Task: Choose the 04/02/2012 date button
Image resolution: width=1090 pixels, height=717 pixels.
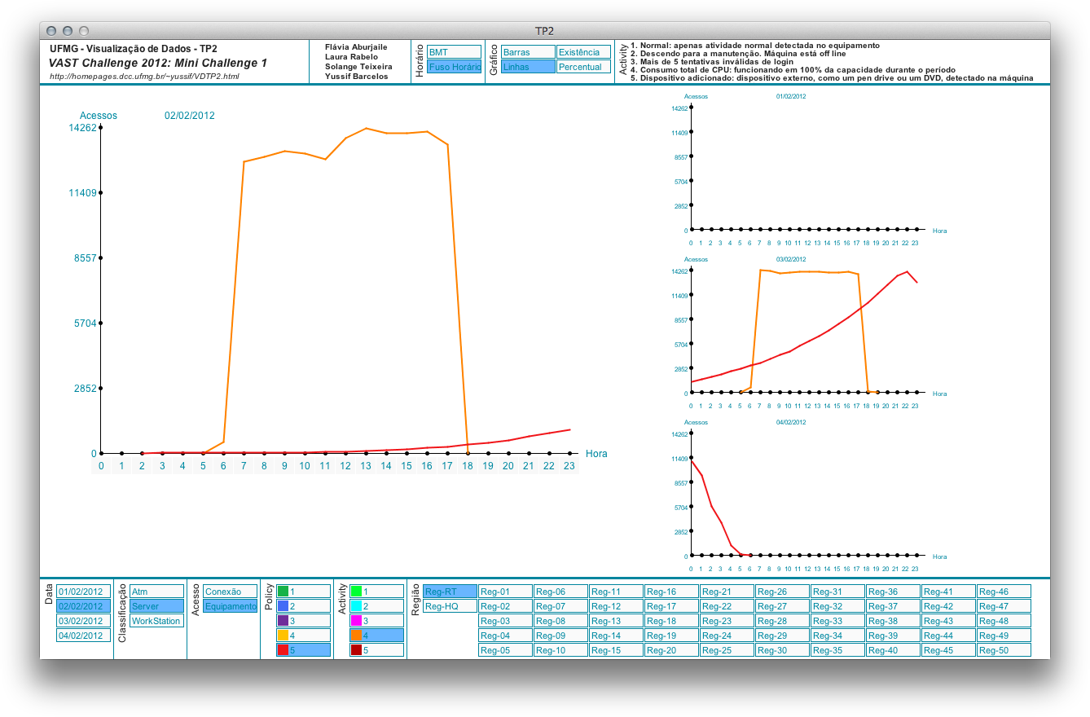Action: [x=83, y=636]
